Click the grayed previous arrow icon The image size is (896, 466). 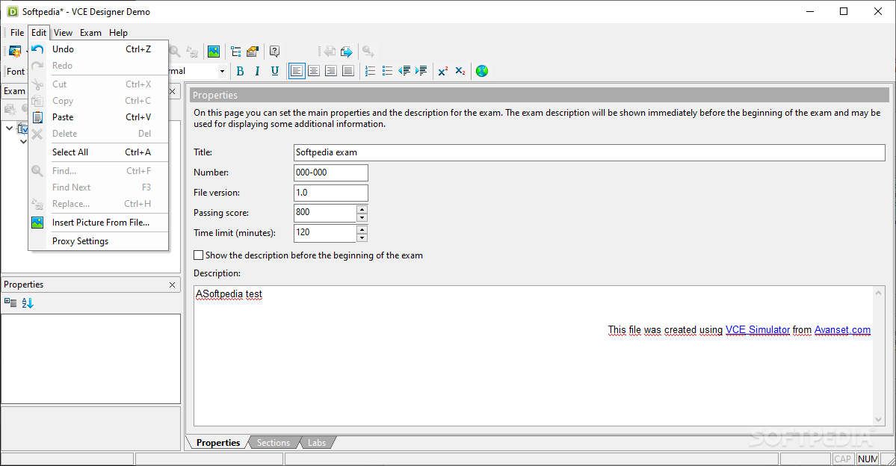[330, 52]
